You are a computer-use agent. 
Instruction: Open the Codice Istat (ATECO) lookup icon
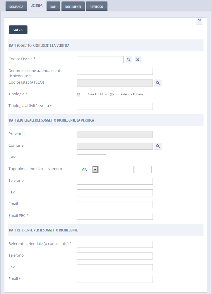[158, 83]
